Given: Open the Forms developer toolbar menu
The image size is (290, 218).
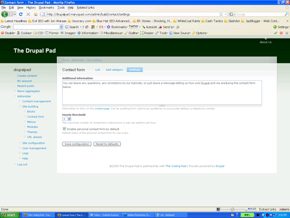Looking at the screenshot, I should (x=52, y=33).
